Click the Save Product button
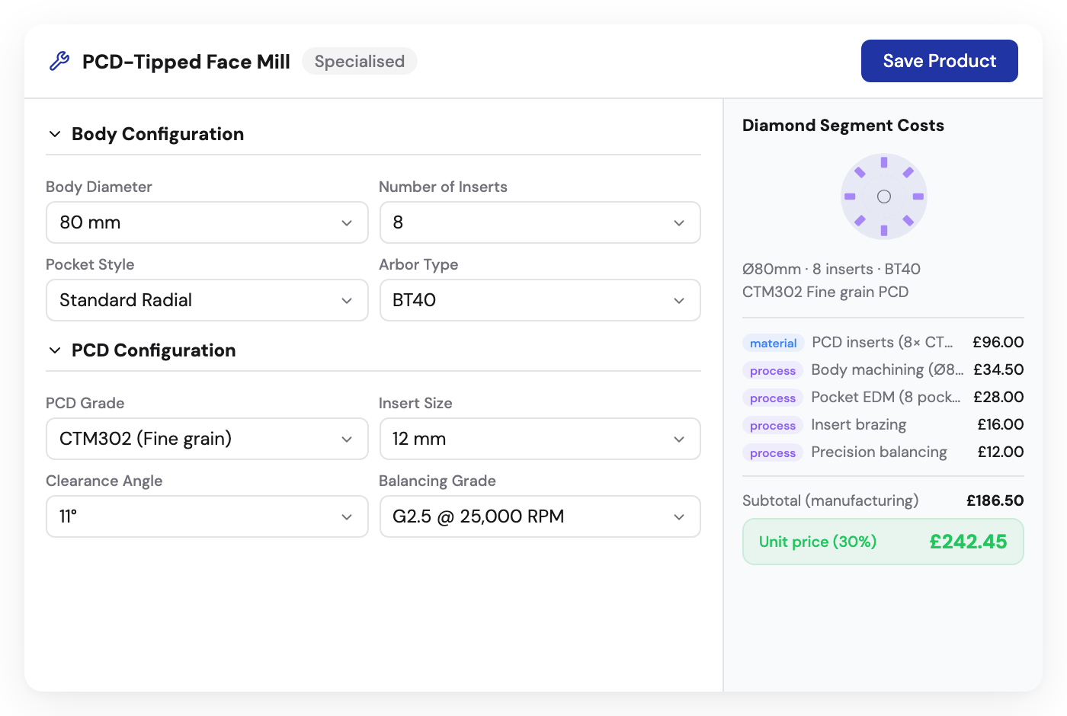 pos(939,61)
